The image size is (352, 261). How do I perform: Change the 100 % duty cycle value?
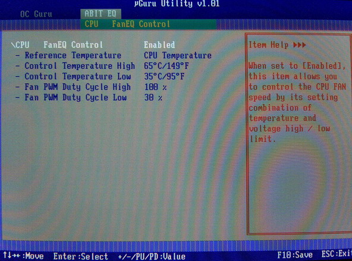tap(155, 87)
